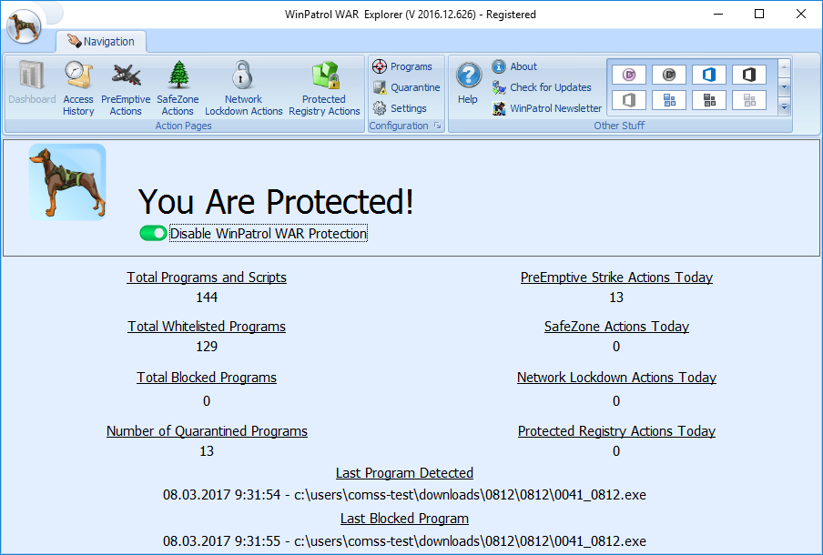Click the 13 quarantined programs count
Viewport: 823px width, 555px height.
[207, 451]
